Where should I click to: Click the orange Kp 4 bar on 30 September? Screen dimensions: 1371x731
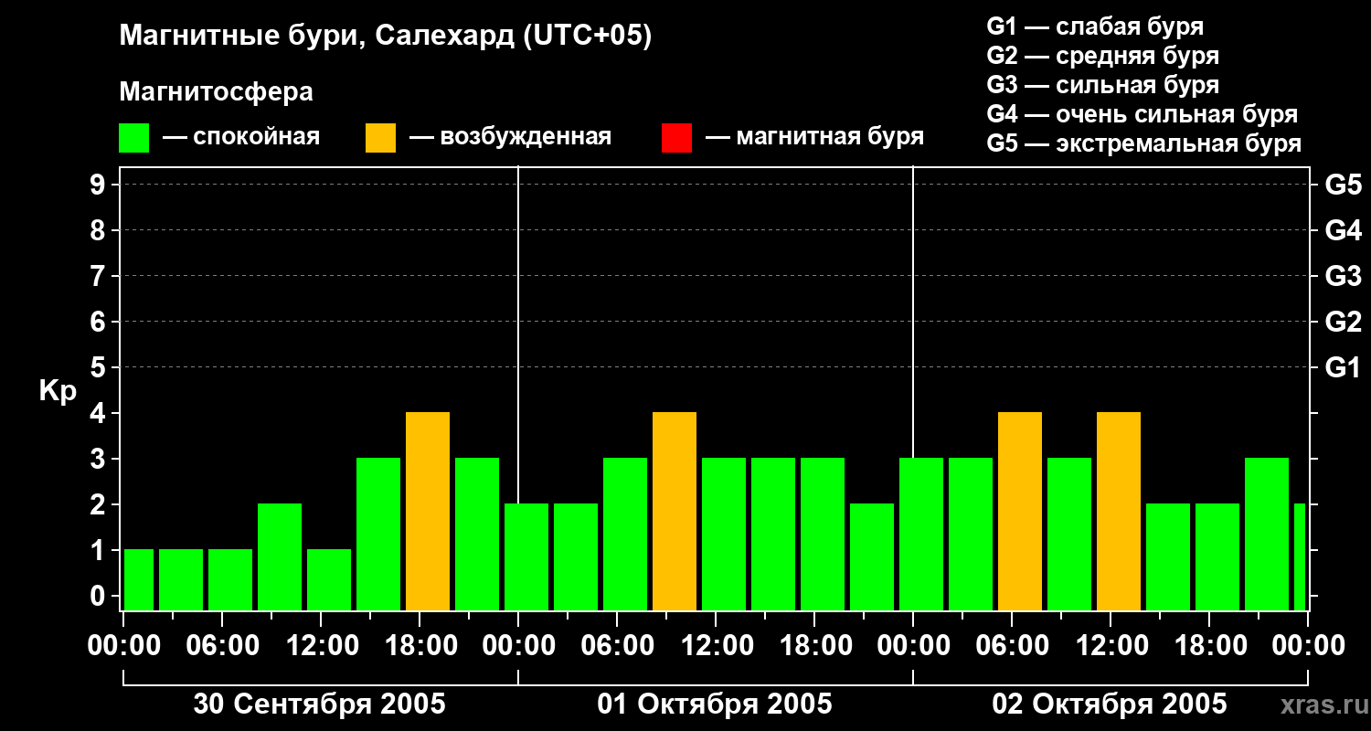coord(428,512)
